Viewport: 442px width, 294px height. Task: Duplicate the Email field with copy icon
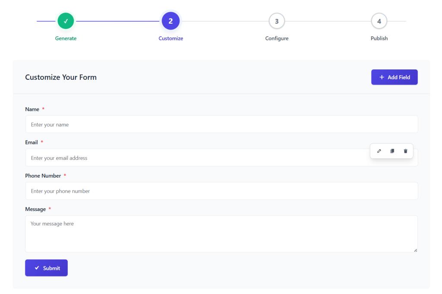(x=392, y=151)
